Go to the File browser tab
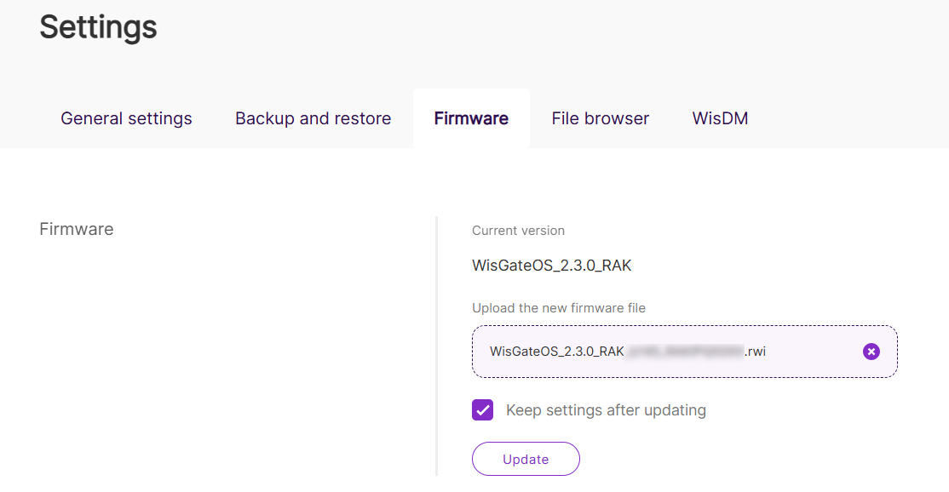Image resolution: width=949 pixels, height=492 pixels. coord(600,118)
